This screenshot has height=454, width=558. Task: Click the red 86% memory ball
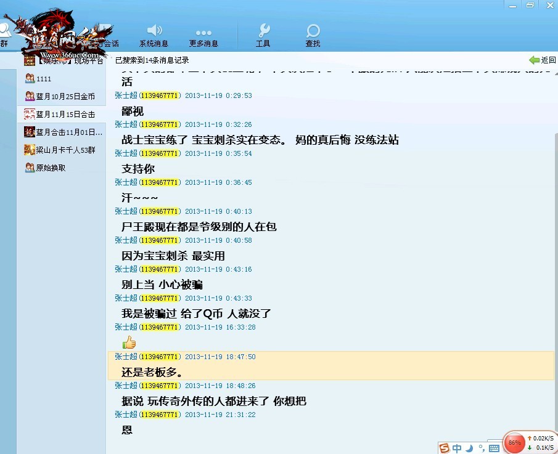pos(514,442)
